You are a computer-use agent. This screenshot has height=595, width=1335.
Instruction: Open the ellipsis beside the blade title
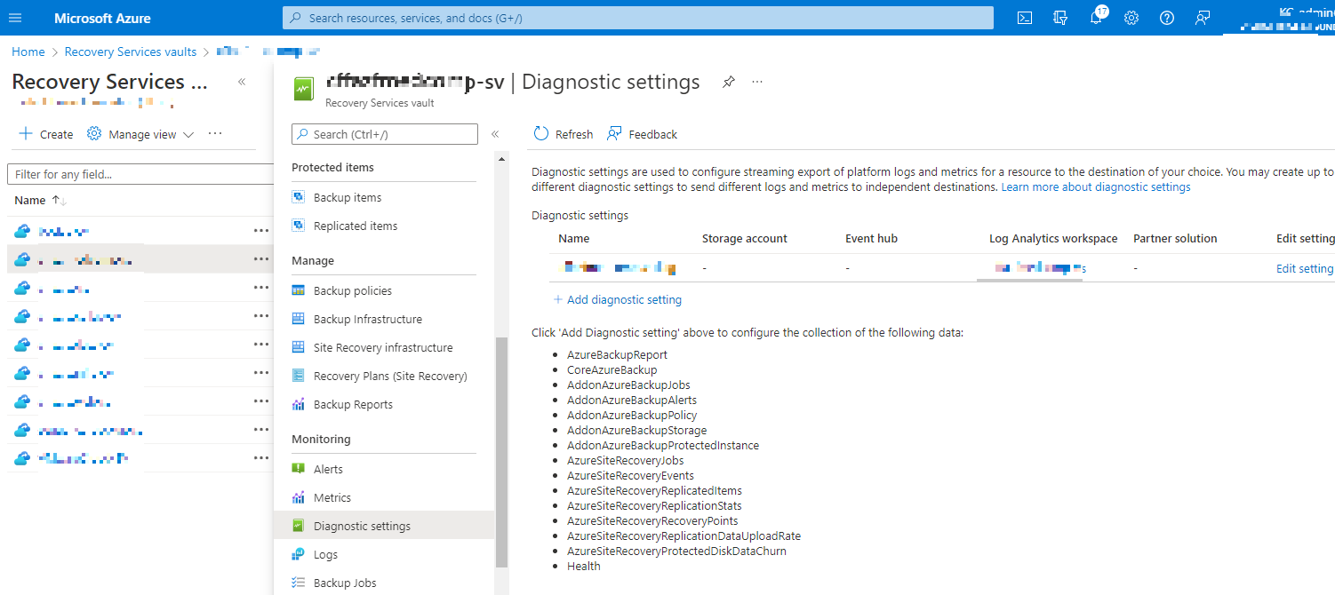757,82
